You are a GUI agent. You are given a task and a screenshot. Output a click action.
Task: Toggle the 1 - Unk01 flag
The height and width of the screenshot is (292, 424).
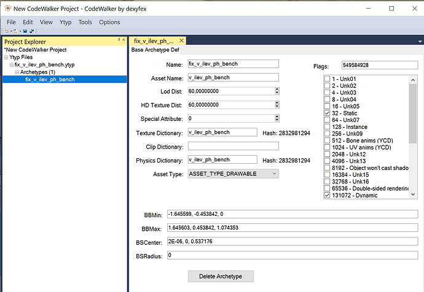click(327, 79)
